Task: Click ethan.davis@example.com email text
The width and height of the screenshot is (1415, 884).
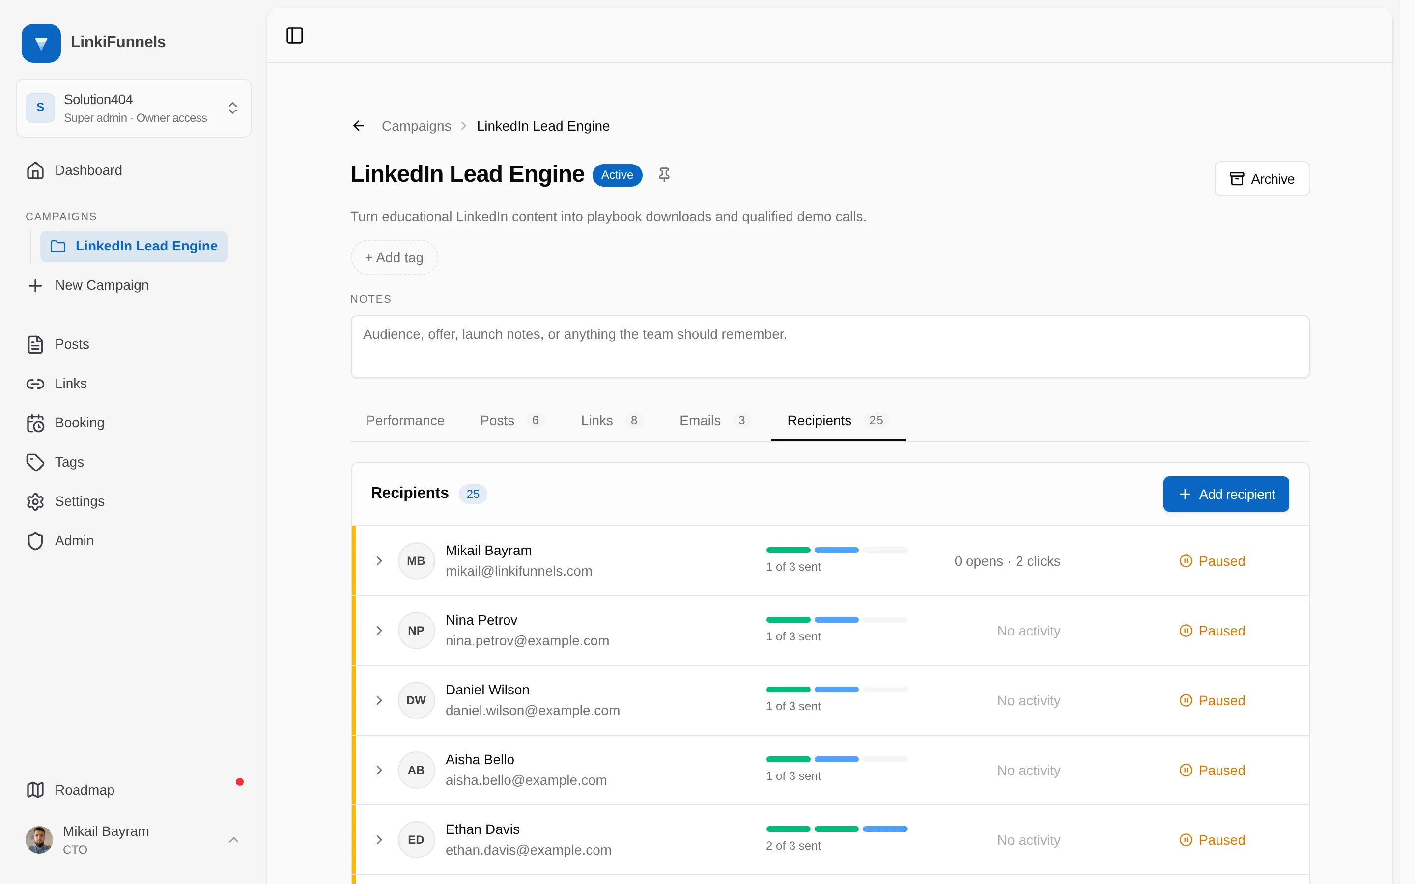Action: pyautogui.click(x=529, y=850)
